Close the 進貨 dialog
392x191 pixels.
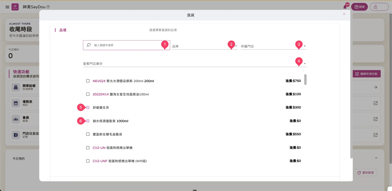pos(344,14)
